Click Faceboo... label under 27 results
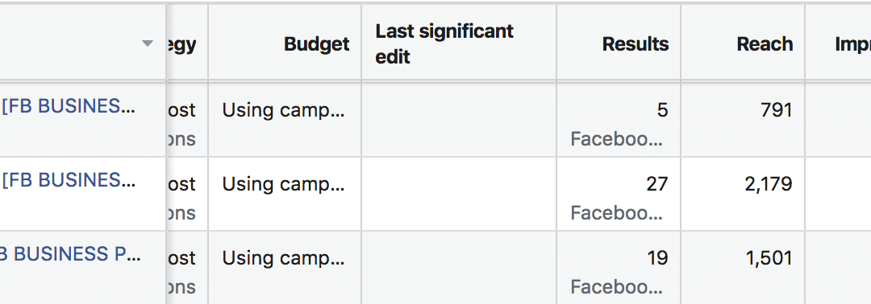871x304 pixels. click(x=617, y=212)
